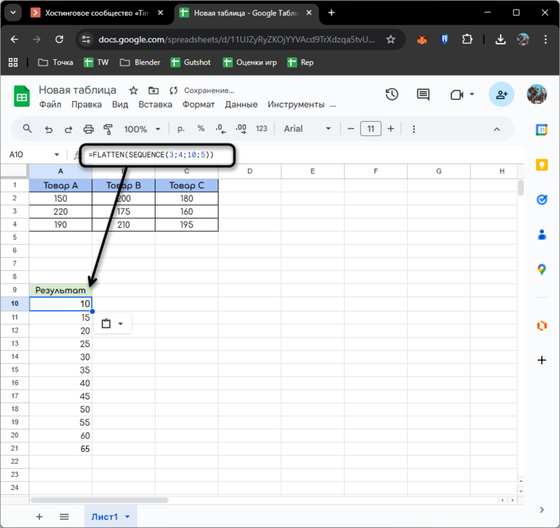Viewport: 560px width, 528px height.
Task: Open Google Calendar in side panel
Action: click(x=542, y=130)
